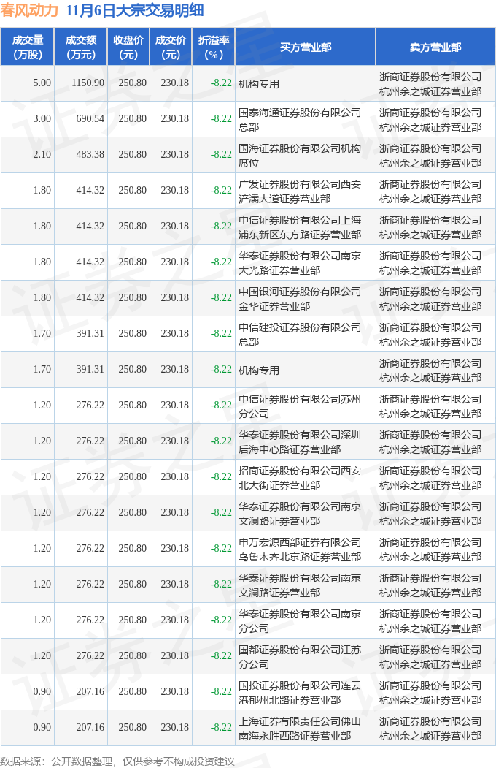Click buyer 上海证券佛山南海永胜西路营业部
The height and width of the screenshot is (768, 496).
pos(299,728)
